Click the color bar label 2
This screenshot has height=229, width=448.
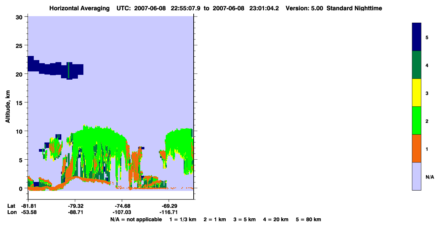tap(427, 121)
